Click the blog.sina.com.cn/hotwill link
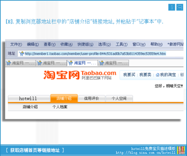 point(145,153)
